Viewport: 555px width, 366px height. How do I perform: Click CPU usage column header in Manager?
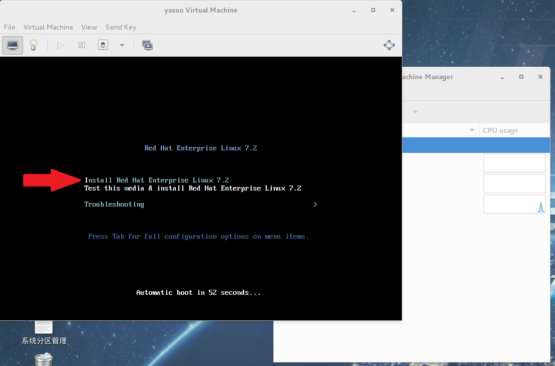point(500,130)
